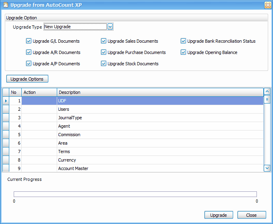Click the row indicator arrow beside UDF
The image size is (273, 224).
click(6, 101)
